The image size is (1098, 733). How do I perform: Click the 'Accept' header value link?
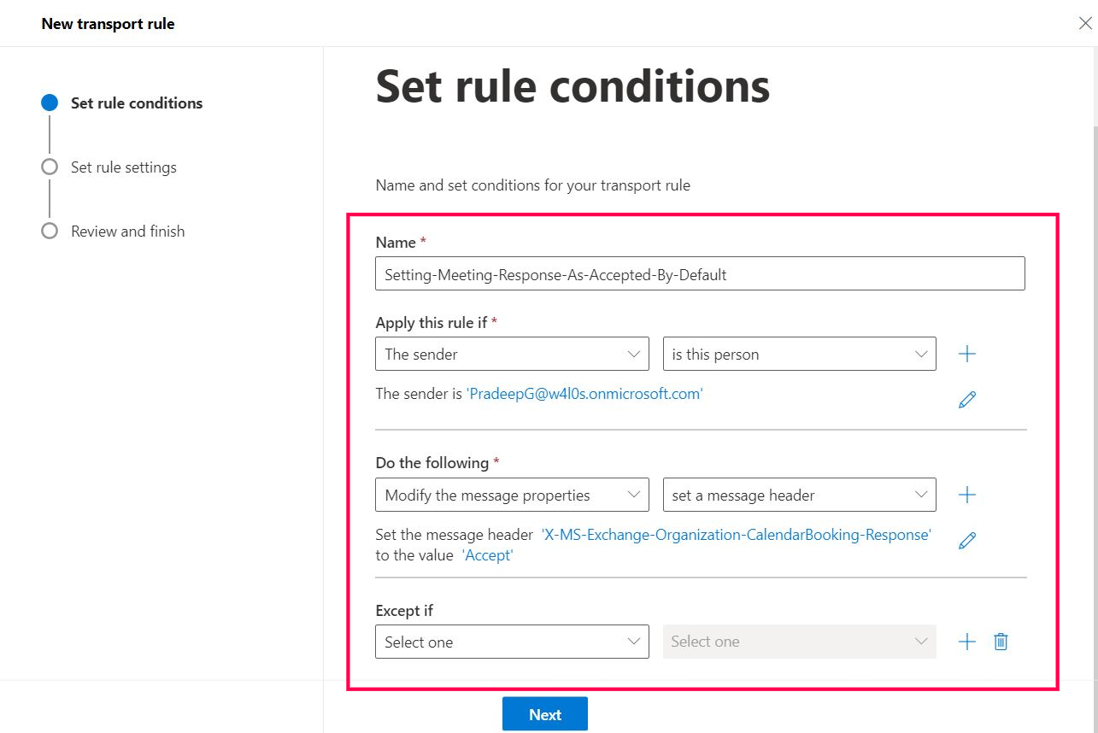[487, 555]
